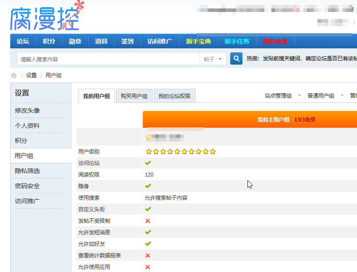
Task: Click the red cross in 允许使用应用 row
Action: (148, 267)
